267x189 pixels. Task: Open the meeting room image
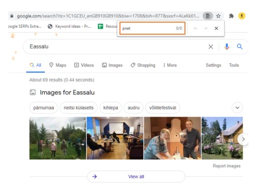click(x=115, y=138)
